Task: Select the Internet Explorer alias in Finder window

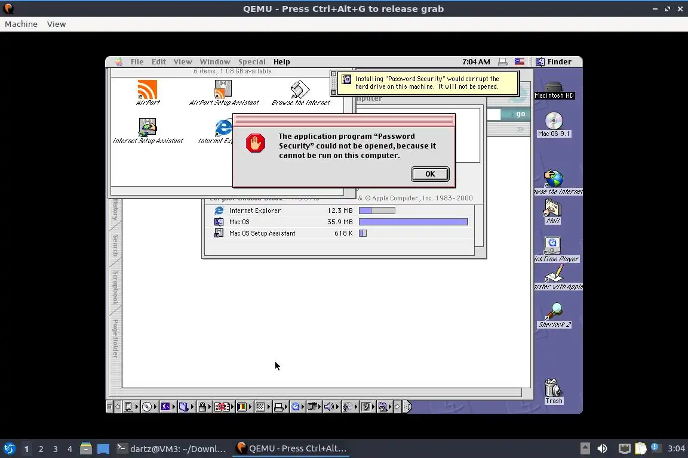Action: (x=223, y=128)
